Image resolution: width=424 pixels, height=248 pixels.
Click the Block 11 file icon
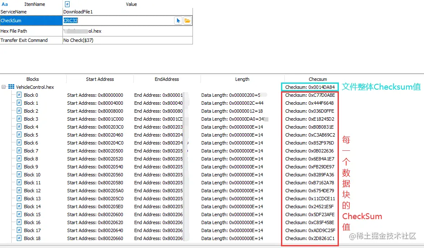[x=19, y=182]
